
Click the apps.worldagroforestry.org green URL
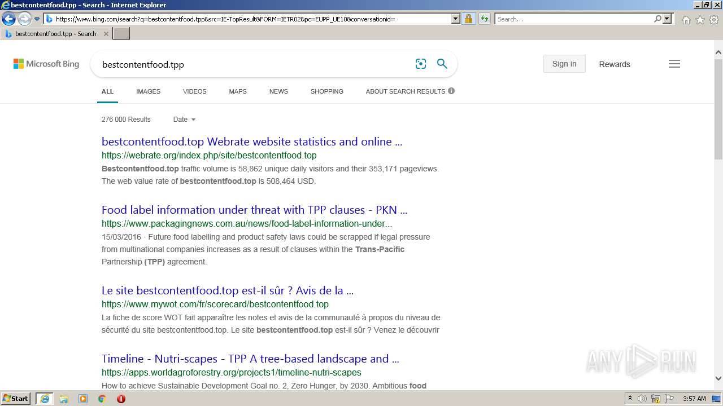click(x=232, y=372)
